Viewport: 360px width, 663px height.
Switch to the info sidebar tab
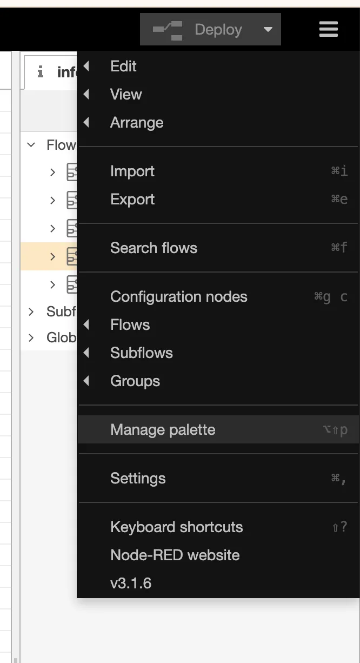point(52,72)
